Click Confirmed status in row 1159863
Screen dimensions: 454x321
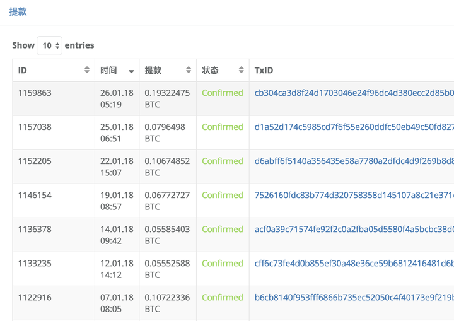coord(223,93)
